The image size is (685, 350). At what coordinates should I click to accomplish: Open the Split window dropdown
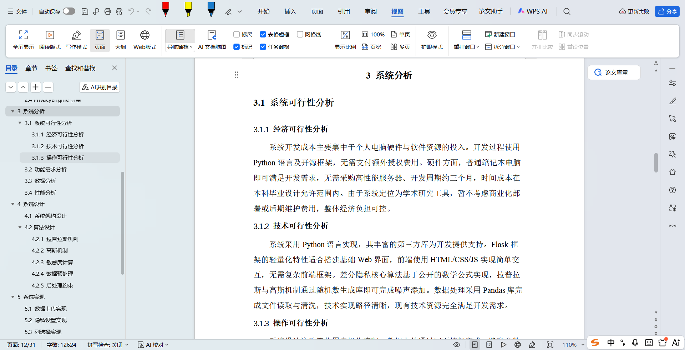(x=502, y=47)
